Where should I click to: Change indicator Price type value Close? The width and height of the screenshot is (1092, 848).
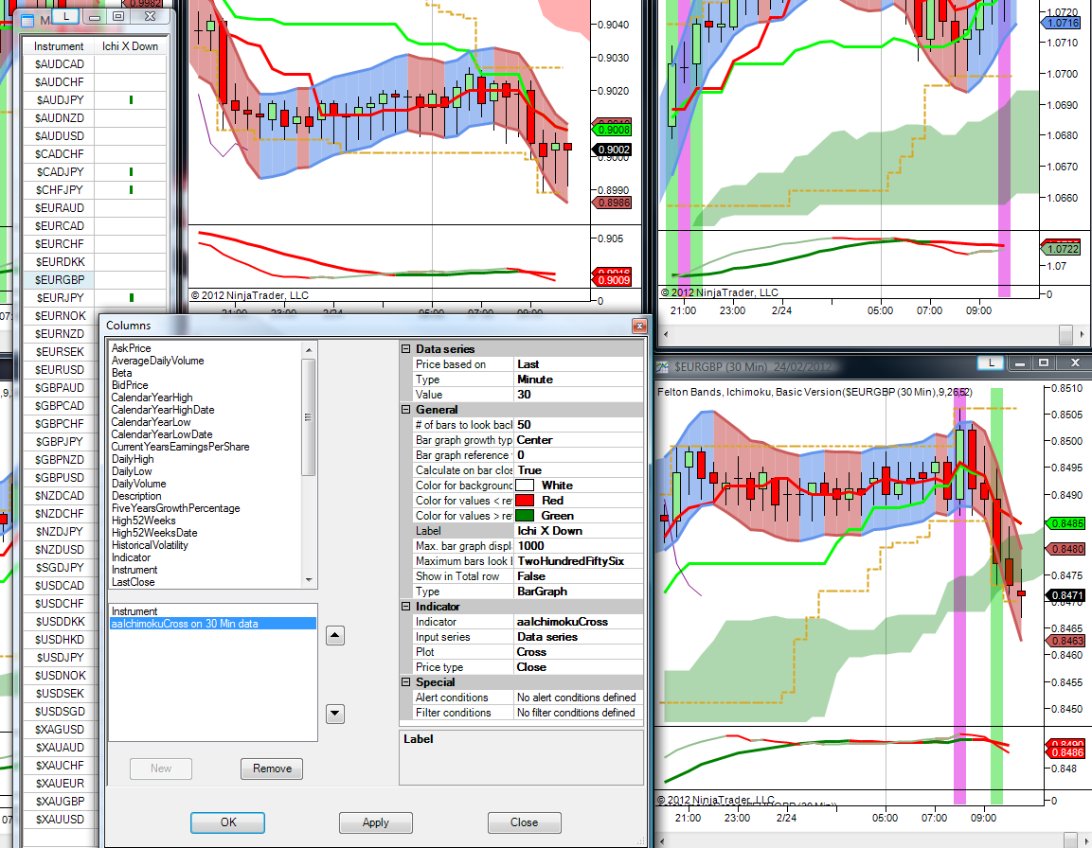pos(578,667)
